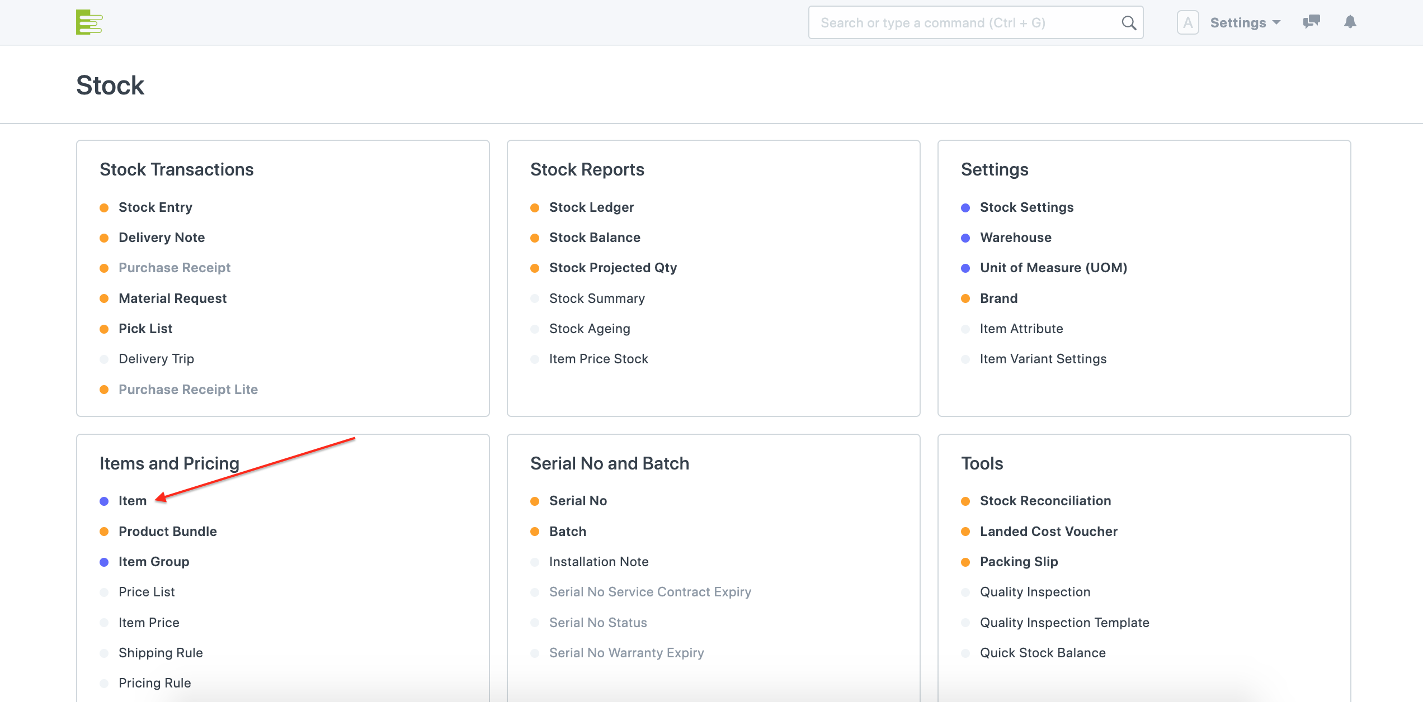Open Purchase Receipt link
The height and width of the screenshot is (702, 1423).
[x=175, y=268]
